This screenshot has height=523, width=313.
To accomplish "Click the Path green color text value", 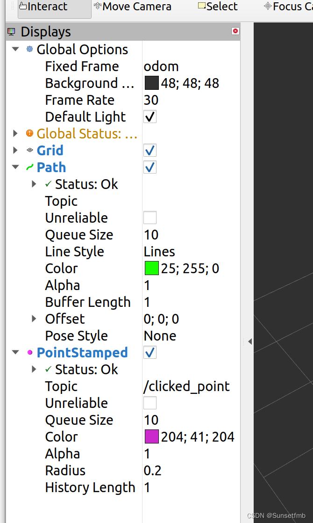I will pyautogui.click(x=190, y=268).
